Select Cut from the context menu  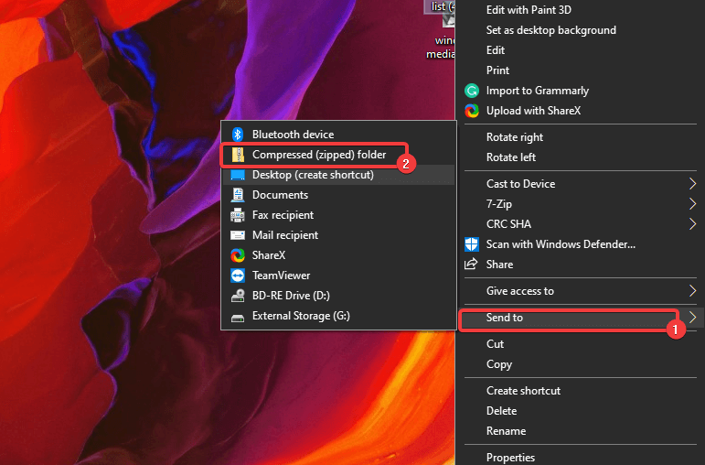click(x=581, y=344)
